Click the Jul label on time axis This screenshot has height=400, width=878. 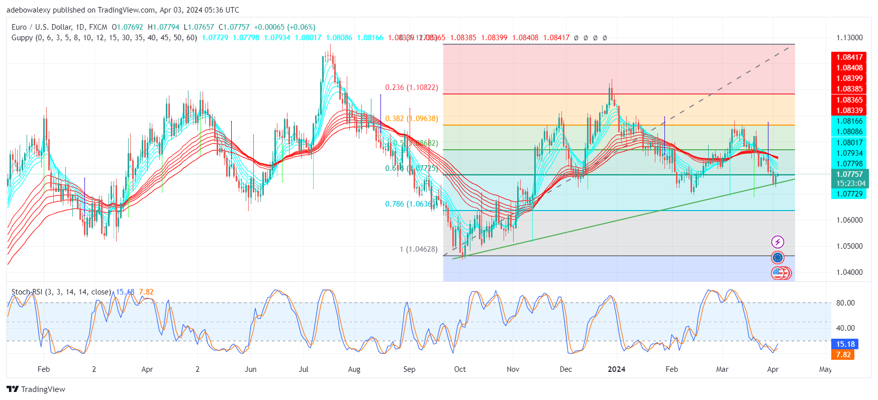(304, 369)
